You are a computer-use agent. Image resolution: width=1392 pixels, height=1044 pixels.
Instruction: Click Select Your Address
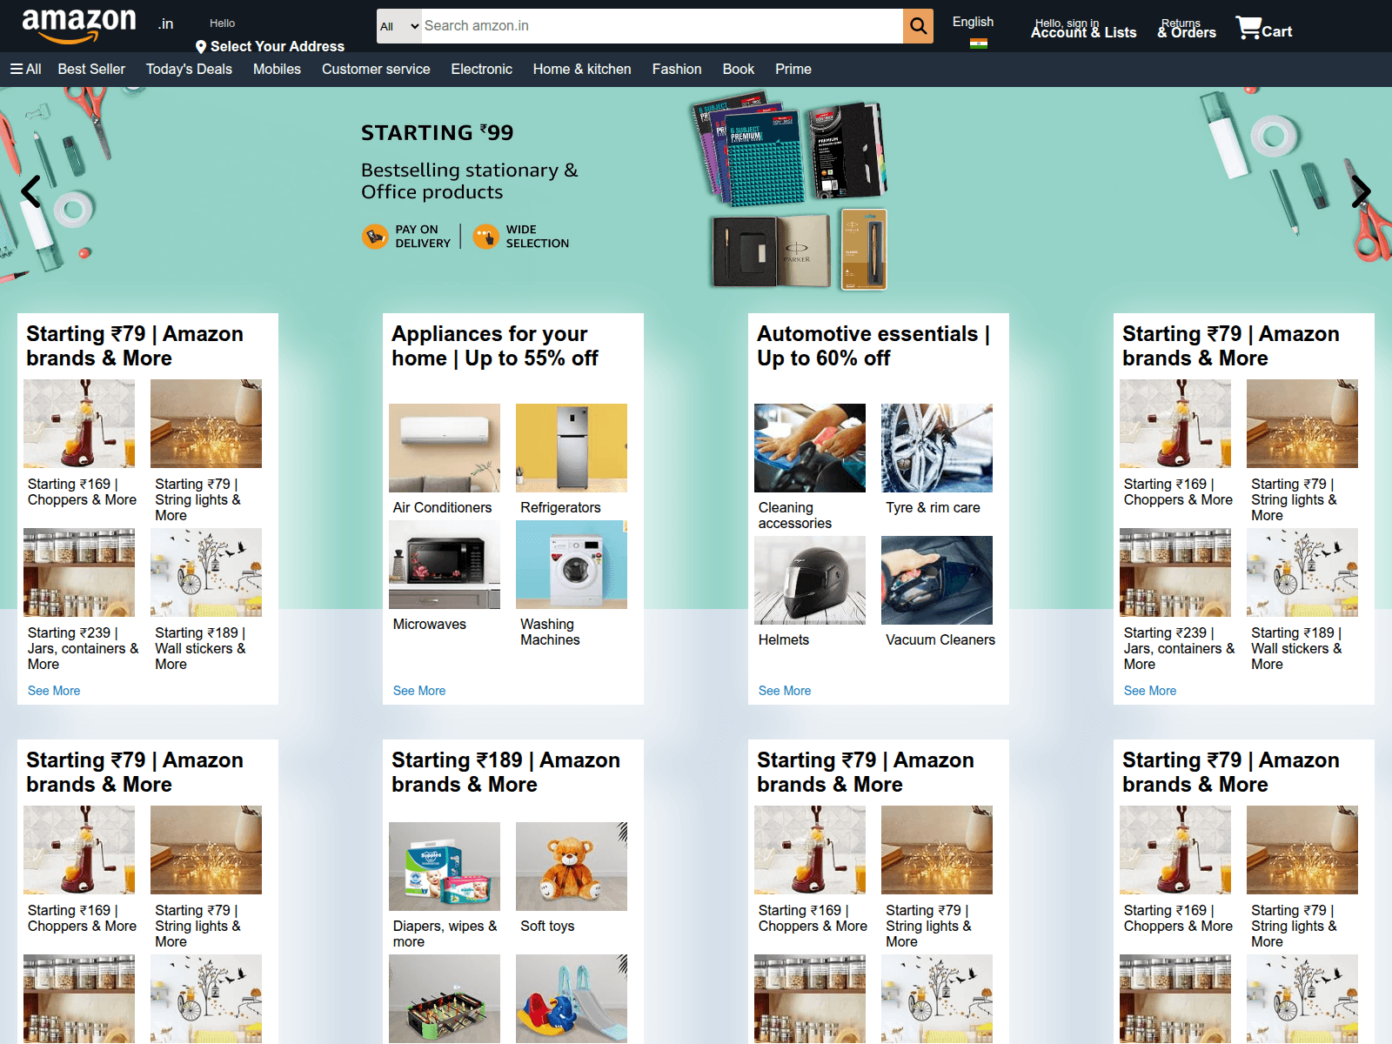pyautogui.click(x=278, y=47)
